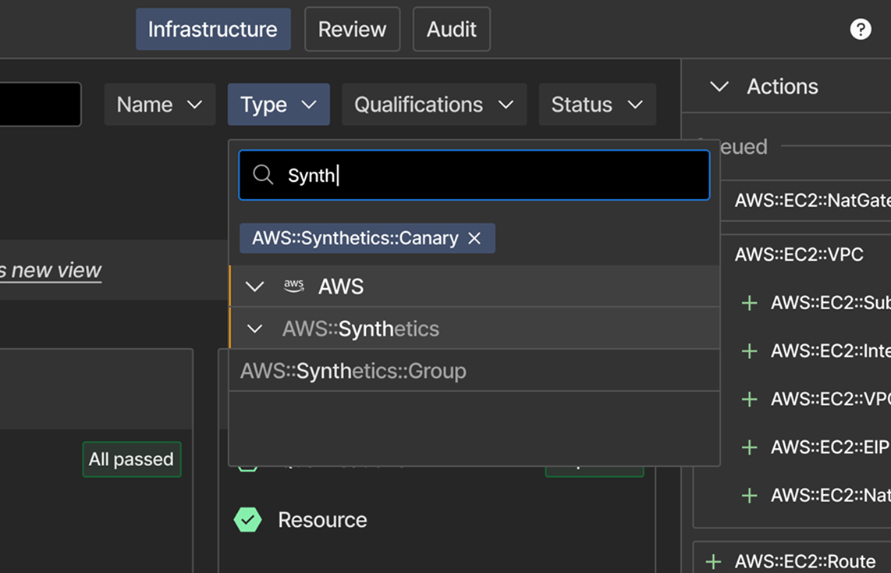891x573 pixels.
Task: Add AWS::EC2::Sub item with plus icon
Action: (750, 303)
